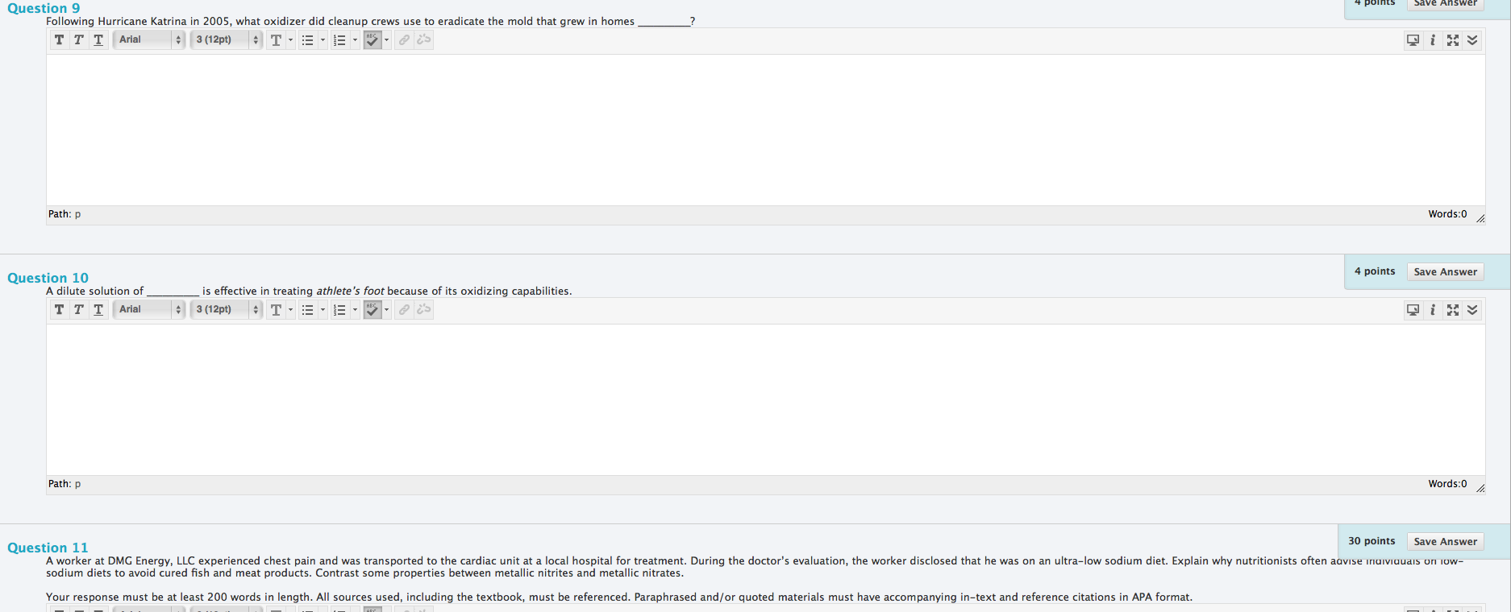The width and height of the screenshot is (1511, 612).
Task: Click inside Question 9 answer text area
Action: (x=765, y=130)
